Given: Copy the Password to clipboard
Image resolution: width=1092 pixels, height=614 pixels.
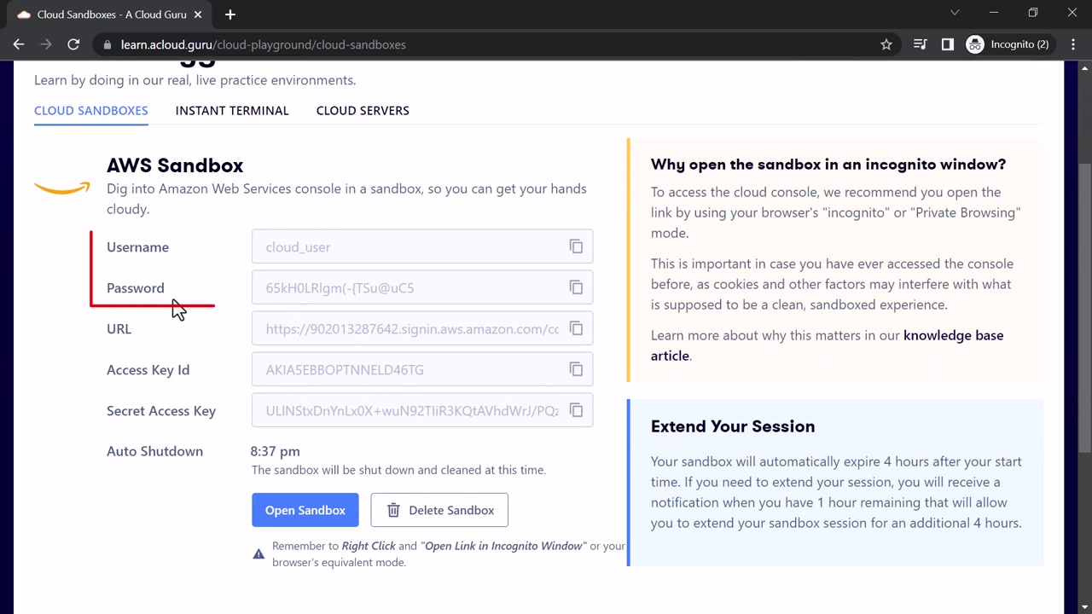Looking at the screenshot, I should tap(576, 288).
